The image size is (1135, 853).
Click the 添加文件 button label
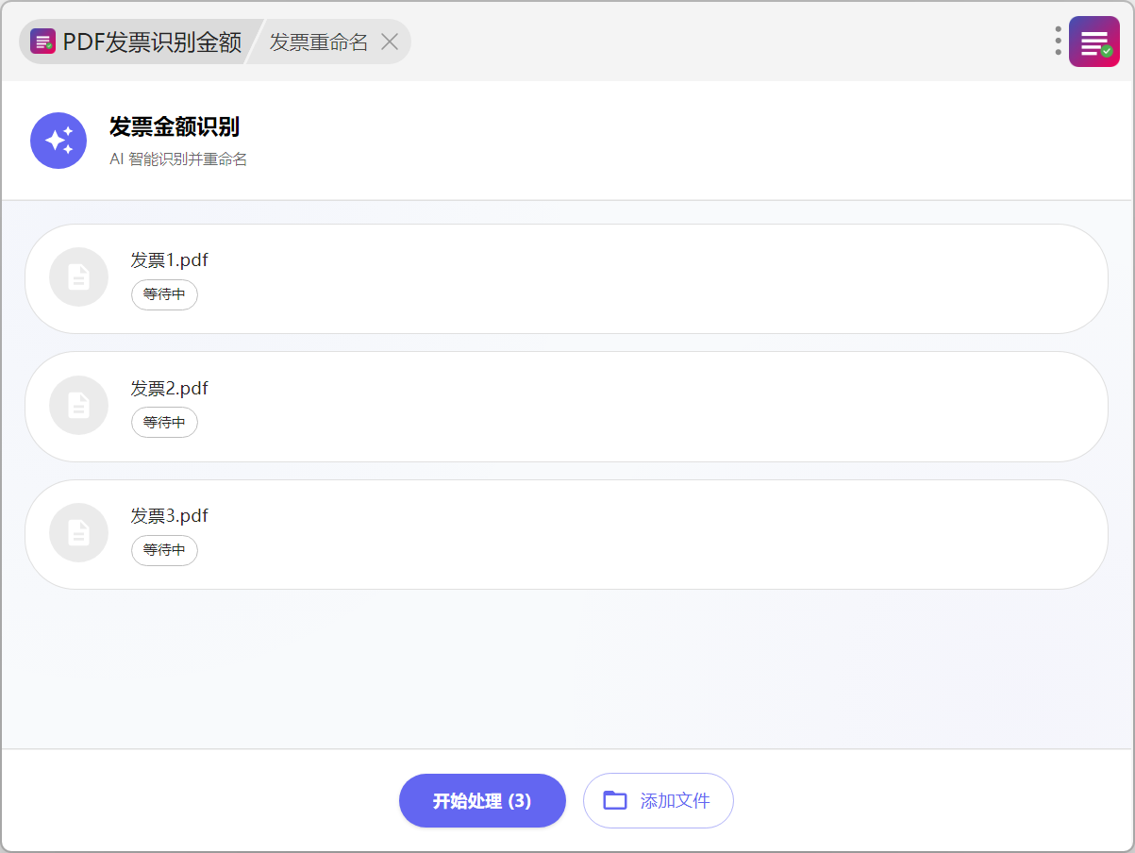tap(675, 801)
